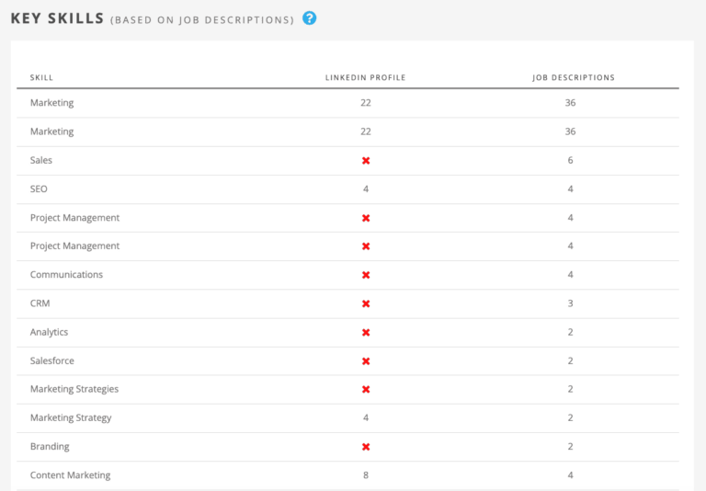Click the red X for Marketing Strategies
This screenshot has height=491, width=706.
pyautogui.click(x=366, y=389)
